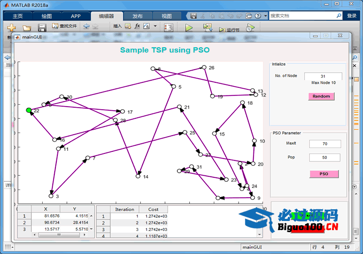Click the pink PSO button
Image resolution: width=363 pixels, height=254 pixels.
[x=324, y=174]
